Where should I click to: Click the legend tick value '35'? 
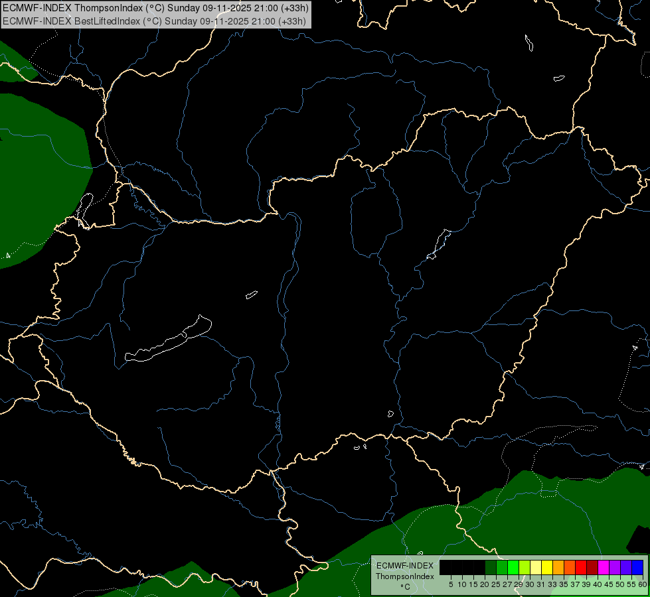tap(564, 584)
